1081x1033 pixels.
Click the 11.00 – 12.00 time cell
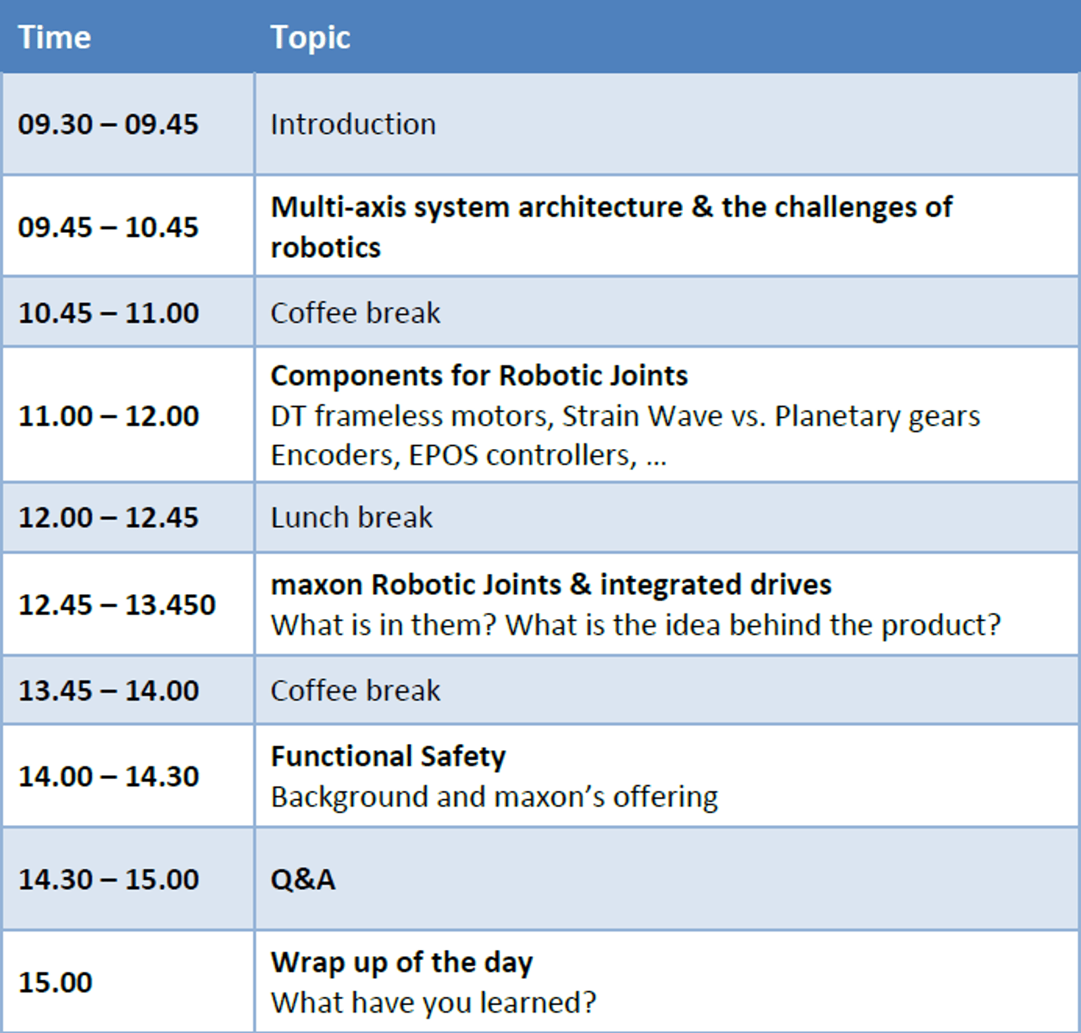108,416
